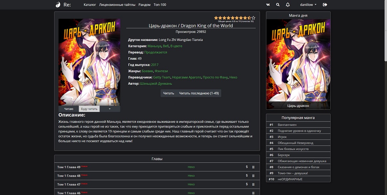
Task: Open popular manga #8 Сказания о демонах и богах
Action: coord(298,167)
